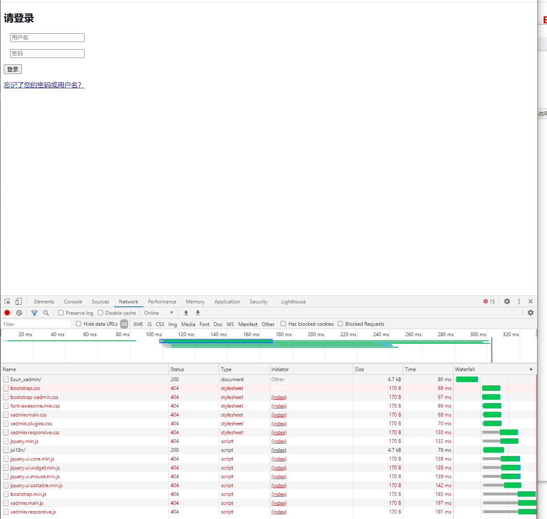Filter requests by CSS

(x=160, y=324)
